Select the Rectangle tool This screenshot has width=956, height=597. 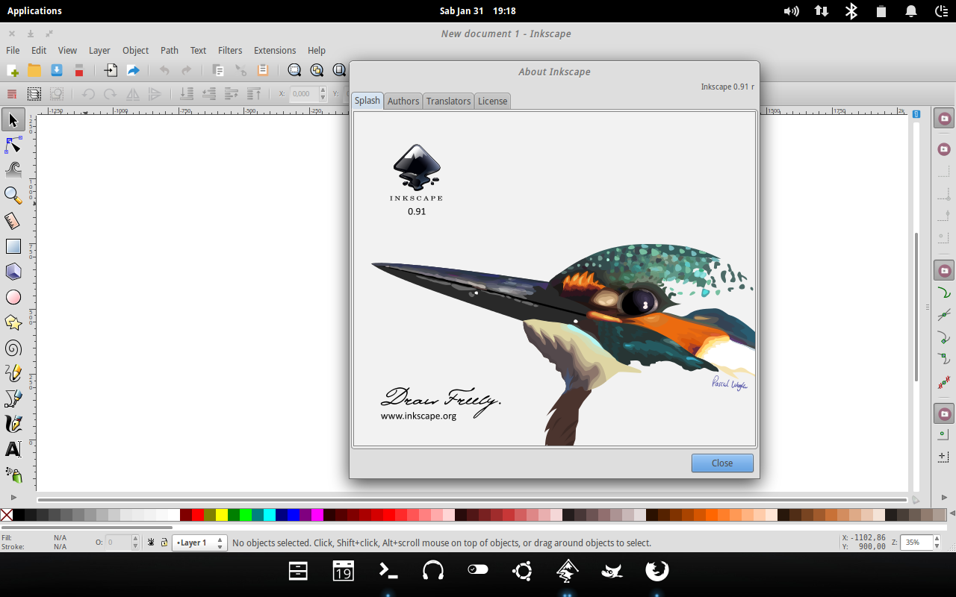(13, 246)
